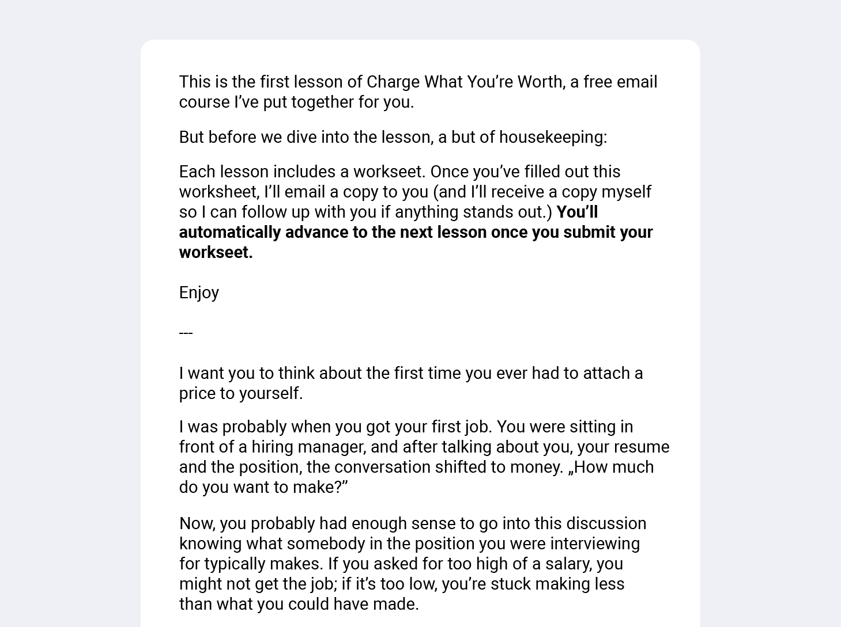This screenshot has width=841, height=627.
Task: Click the phrase 'Charge What You're Worth'
Action: tap(465, 82)
